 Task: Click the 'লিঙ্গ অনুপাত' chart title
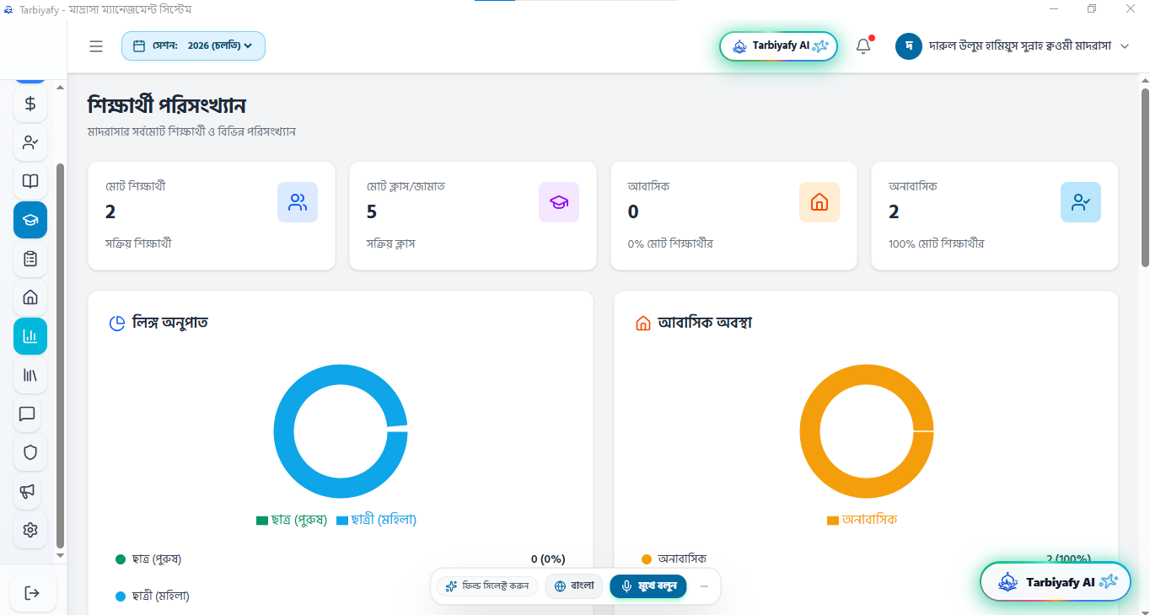point(170,323)
